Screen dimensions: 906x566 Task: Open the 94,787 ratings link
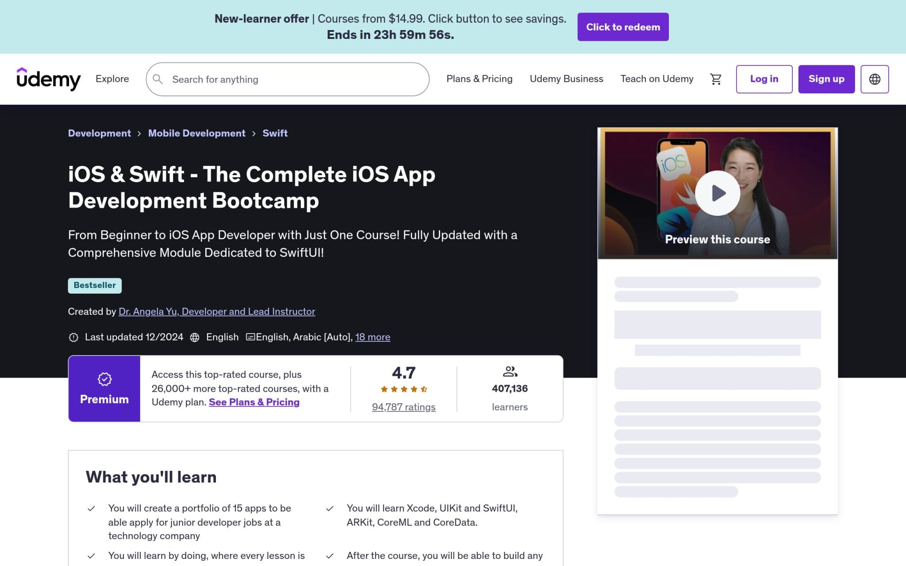click(x=403, y=407)
